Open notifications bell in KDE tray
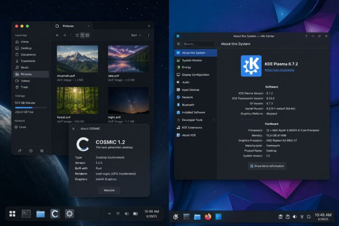The height and width of the screenshot is (226, 339). 309,216
